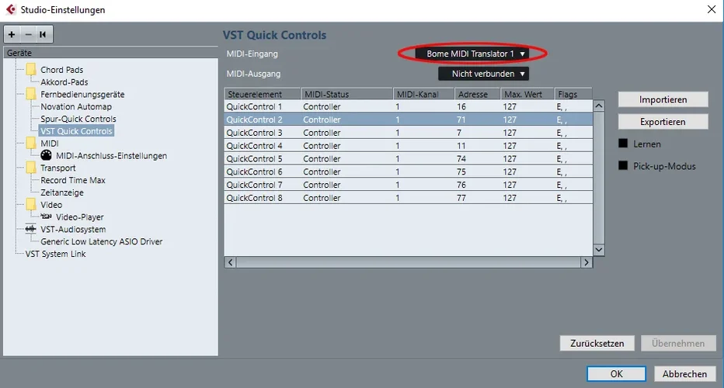Click the Transport folder icon
This screenshot has height=388, width=724.
pyautogui.click(x=31, y=168)
